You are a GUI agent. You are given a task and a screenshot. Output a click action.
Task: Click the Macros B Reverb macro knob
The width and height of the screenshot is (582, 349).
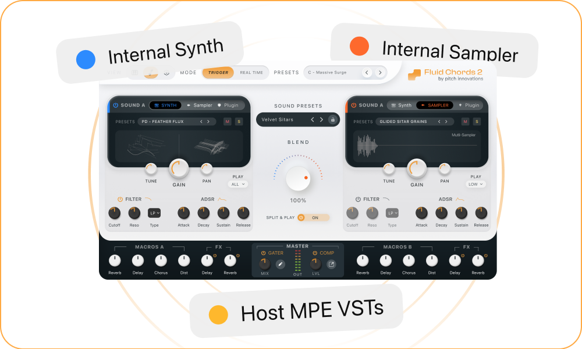(363, 260)
